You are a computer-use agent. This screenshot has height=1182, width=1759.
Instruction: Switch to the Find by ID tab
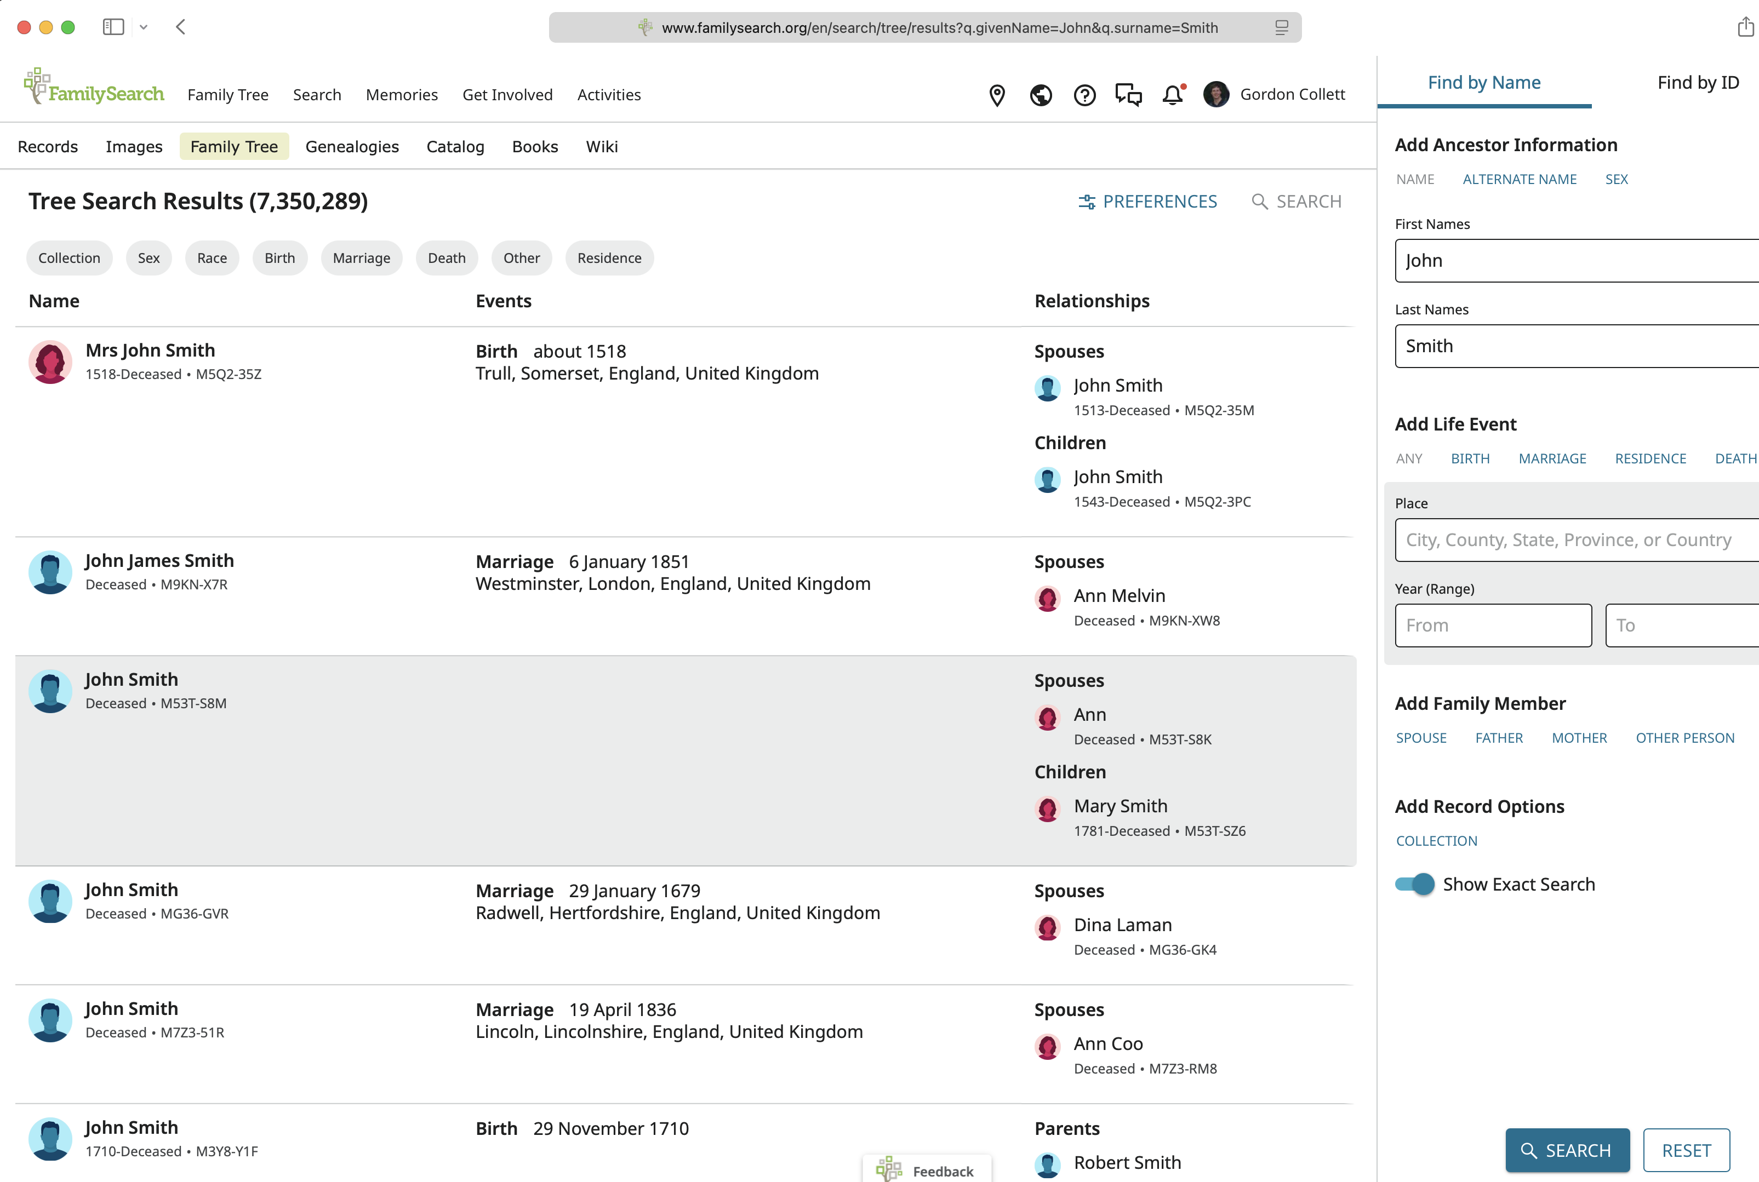coord(1698,82)
